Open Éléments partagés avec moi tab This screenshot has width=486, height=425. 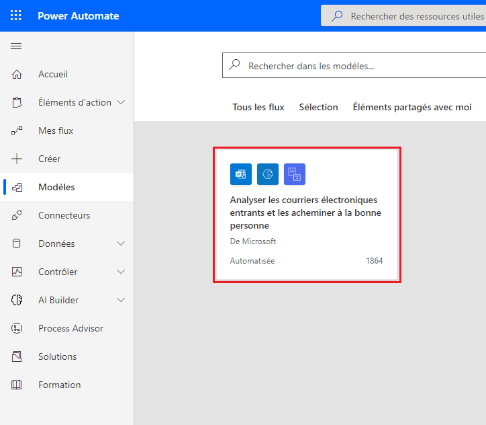click(412, 107)
